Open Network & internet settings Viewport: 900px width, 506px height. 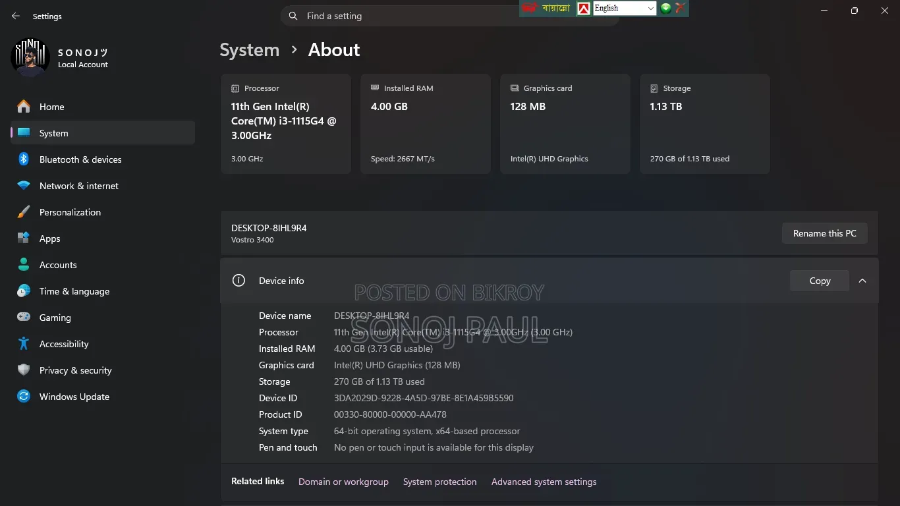103,186
